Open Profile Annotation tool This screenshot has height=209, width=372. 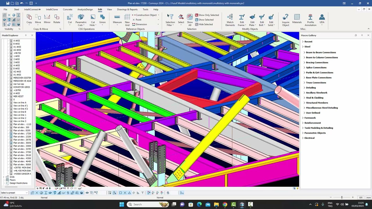(310, 20)
